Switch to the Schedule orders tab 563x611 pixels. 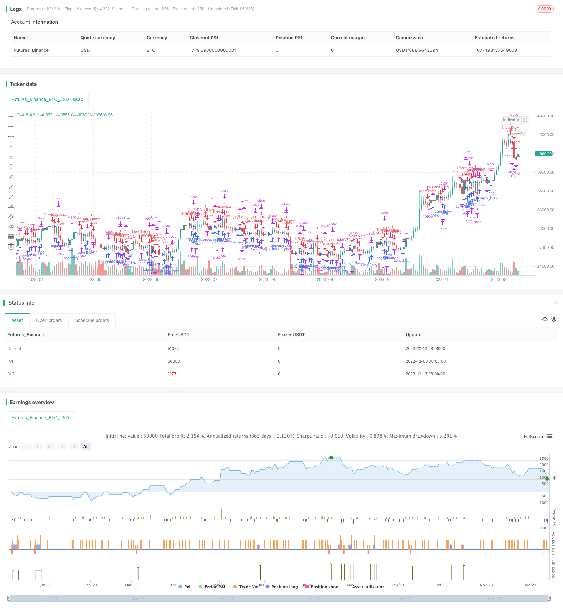(92, 320)
